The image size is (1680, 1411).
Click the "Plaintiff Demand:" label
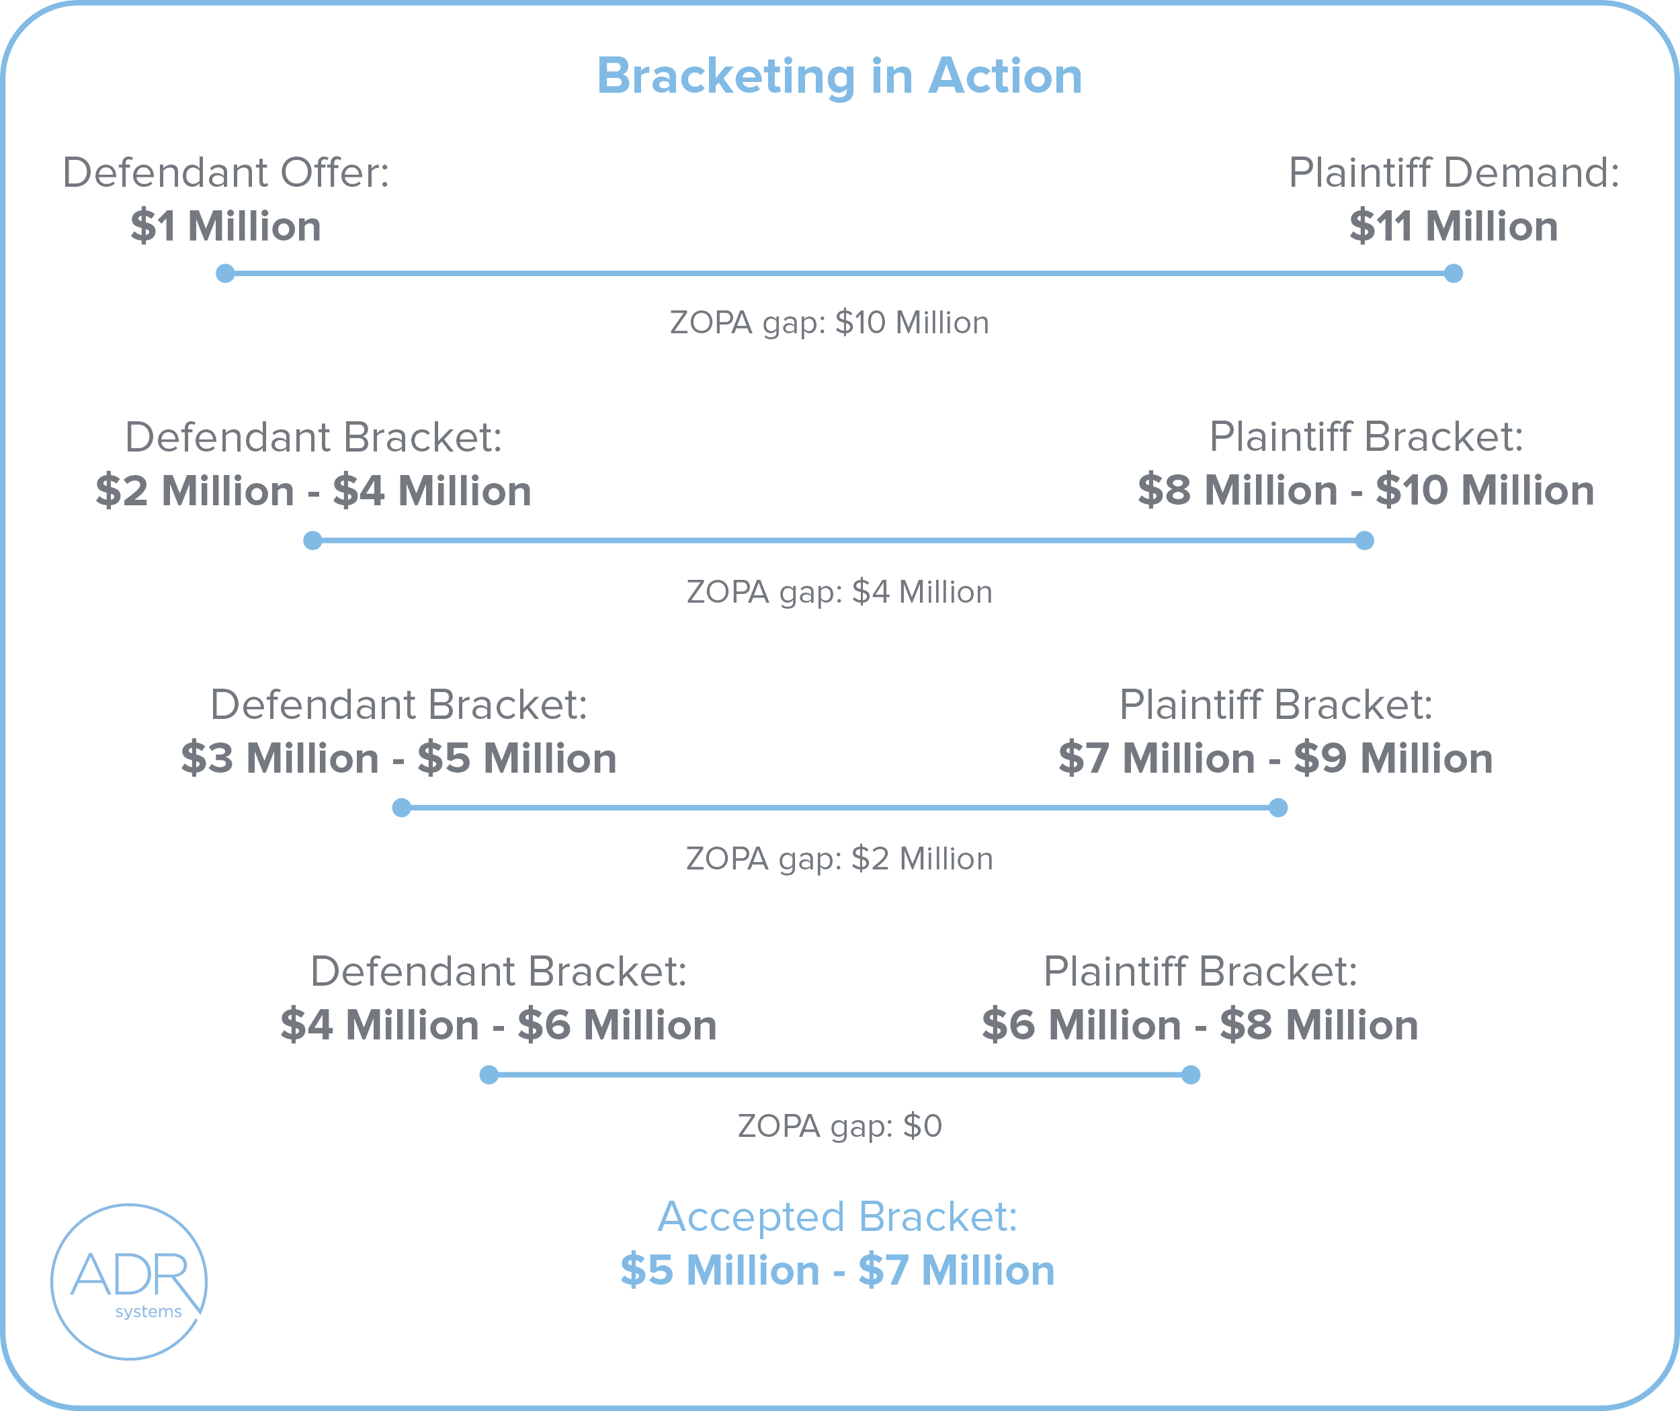(x=1454, y=173)
